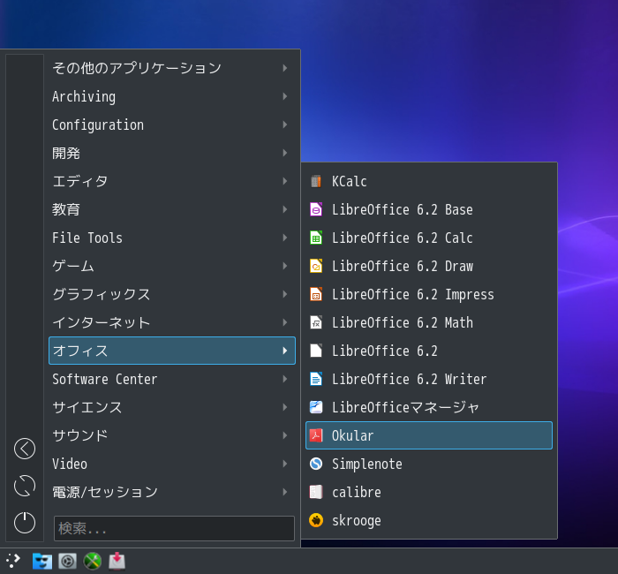This screenshot has height=574, width=618.
Task: Launch KCalc from its calculator icon
Action: [x=316, y=181]
